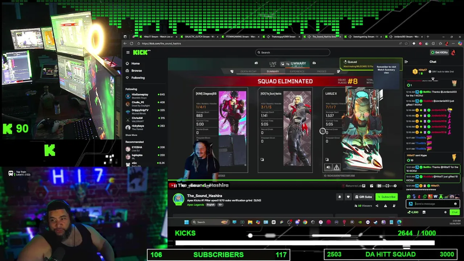Open luplupka recommended channel

145,156
